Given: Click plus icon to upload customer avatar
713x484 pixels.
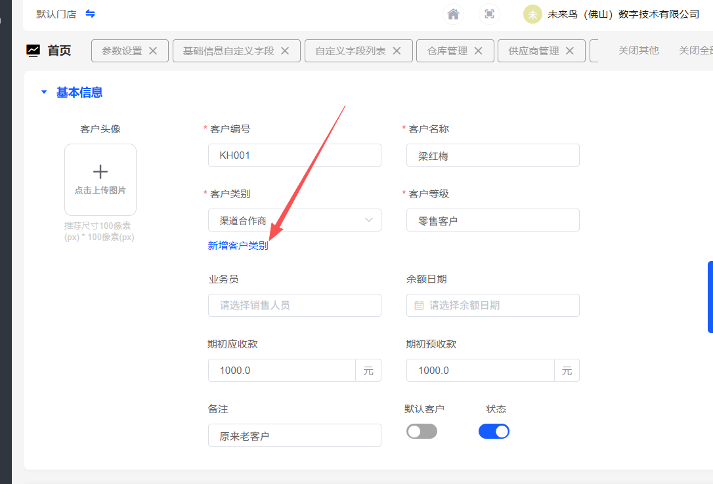Looking at the screenshot, I should point(100,172).
